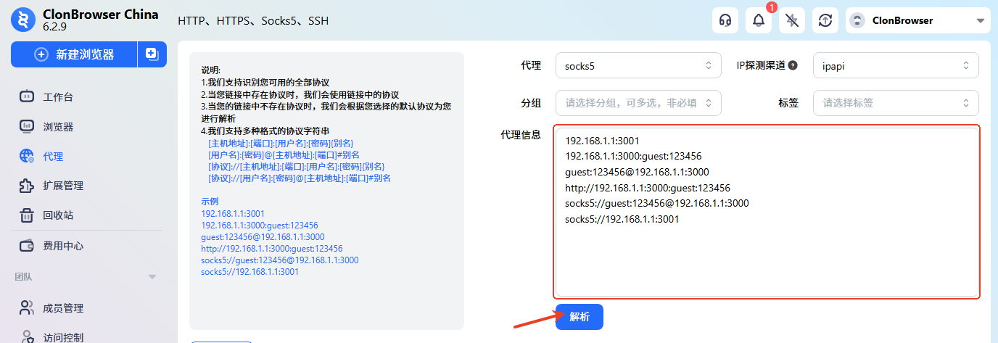This screenshot has height=343, width=998.
Task: Open 扩展管理 in sidebar
Action: tap(63, 186)
